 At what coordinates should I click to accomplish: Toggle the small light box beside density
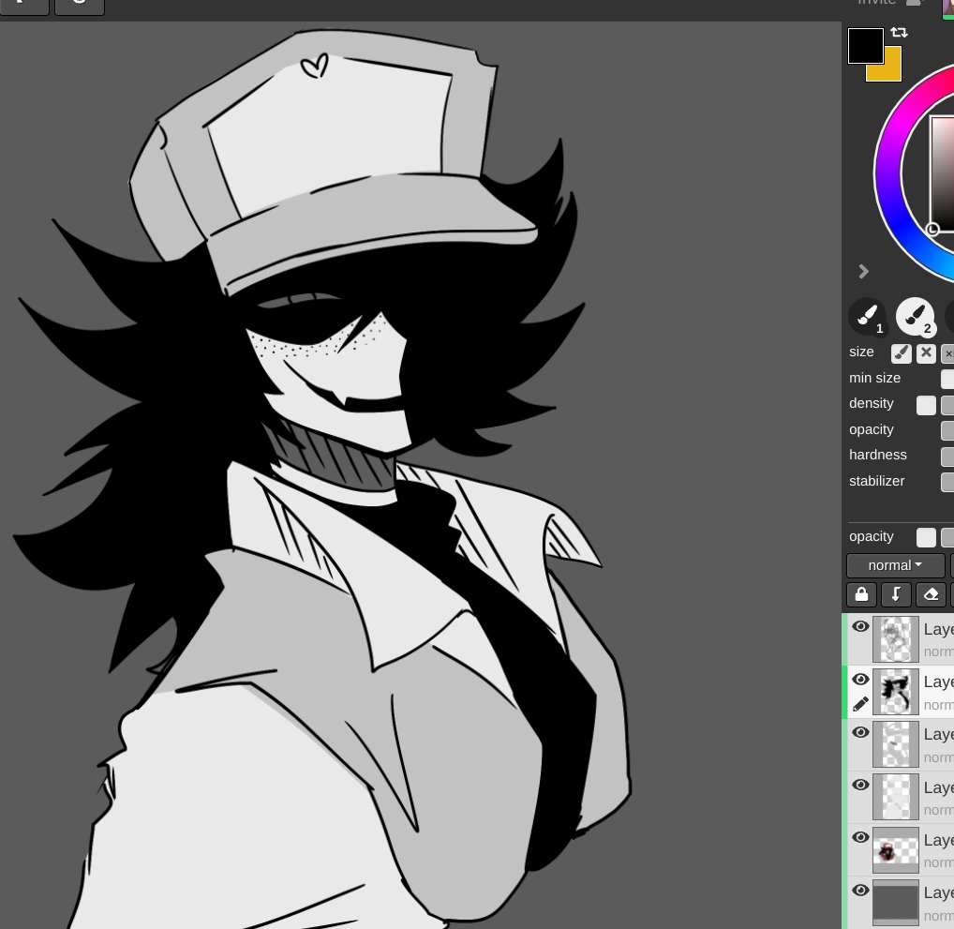[x=926, y=406]
